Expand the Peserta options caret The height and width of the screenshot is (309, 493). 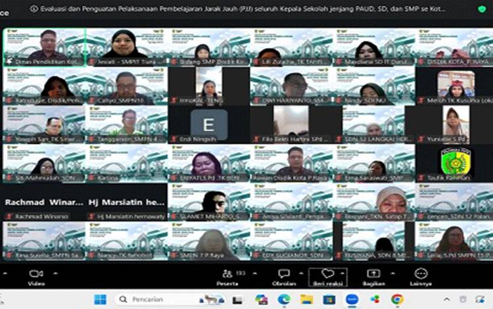[254, 273]
